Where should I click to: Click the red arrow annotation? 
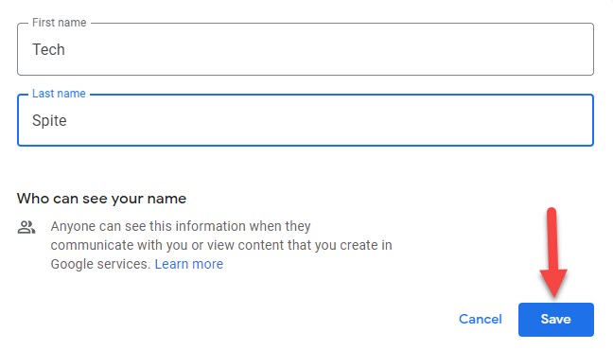pos(552,253)
